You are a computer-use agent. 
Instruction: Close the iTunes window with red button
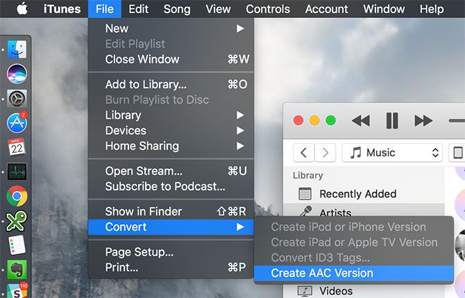coord(298,120)
